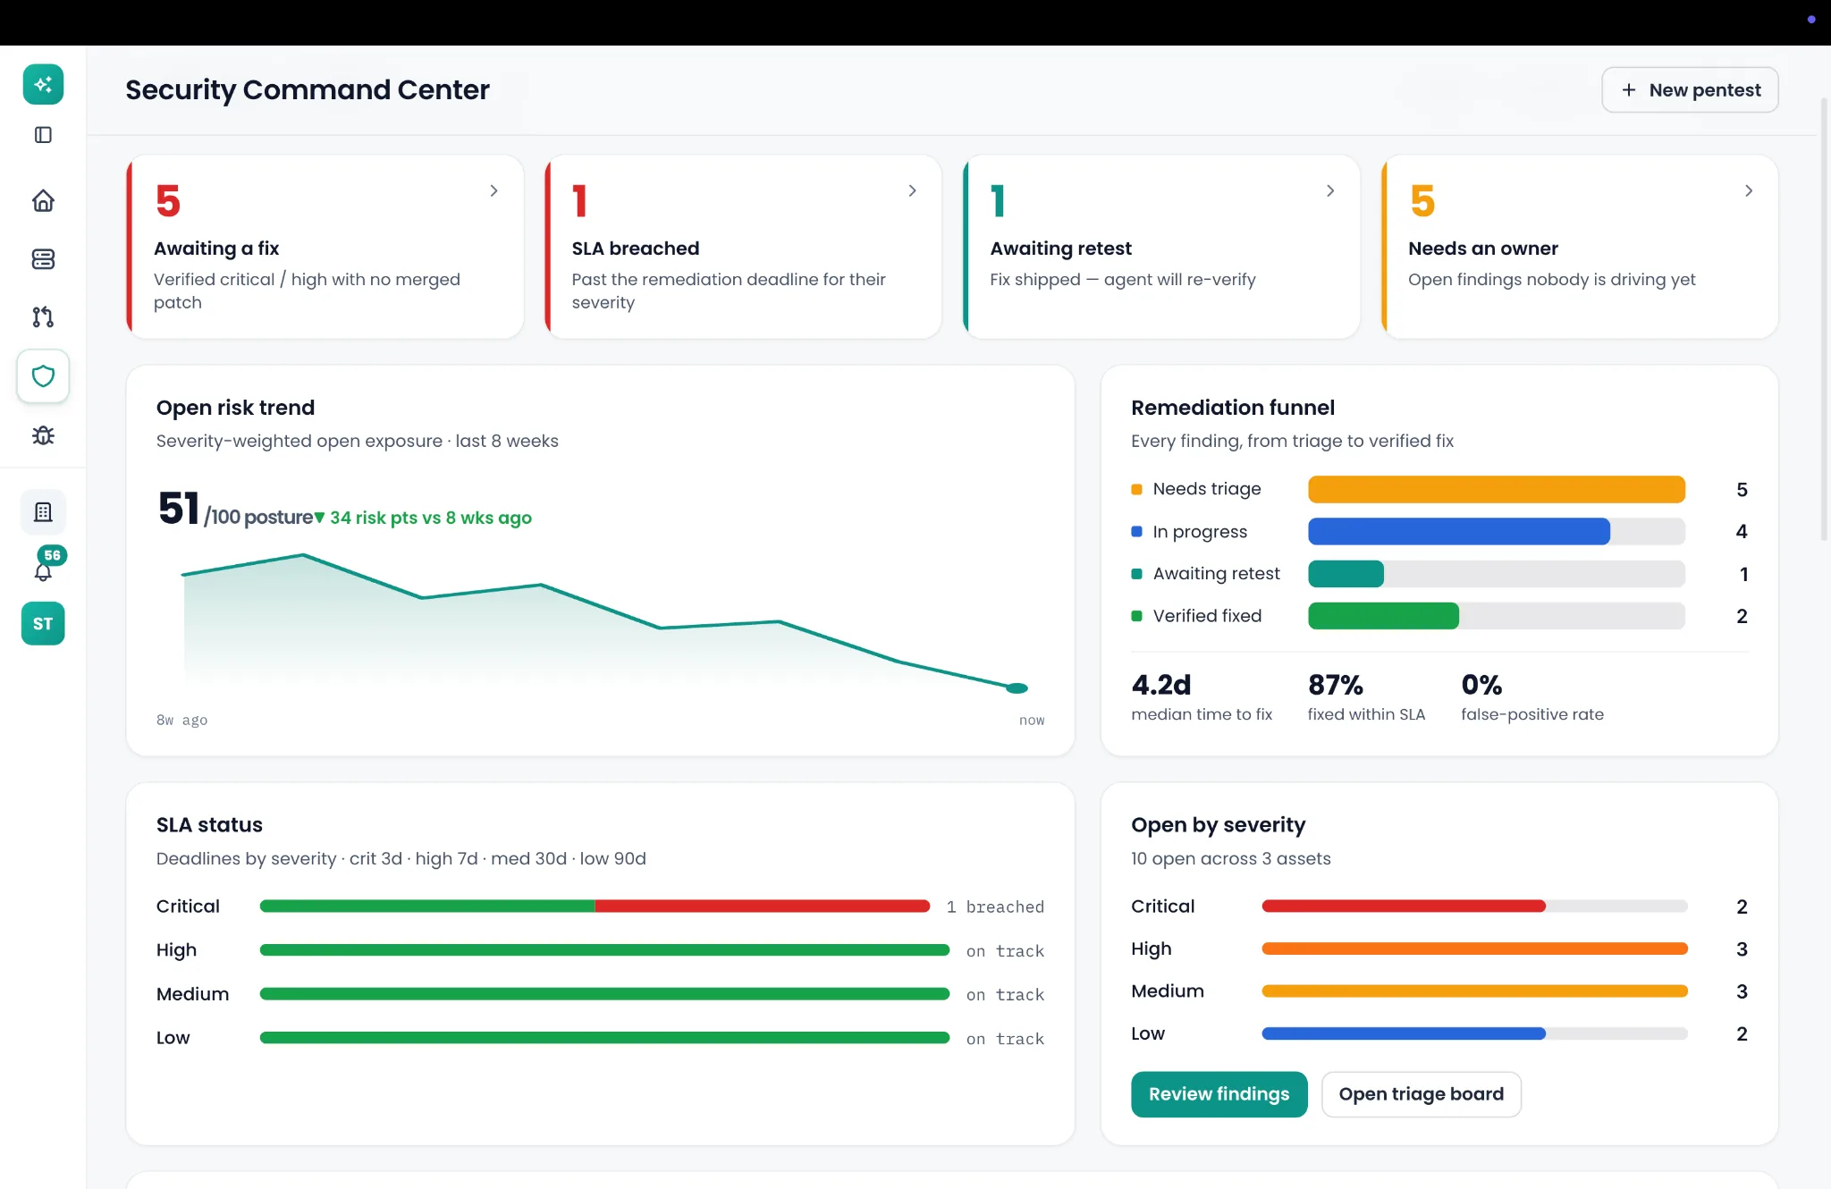Screen dimensions: 1831x1189
Task: Click the '51' posture score
Action: [178, 509]
